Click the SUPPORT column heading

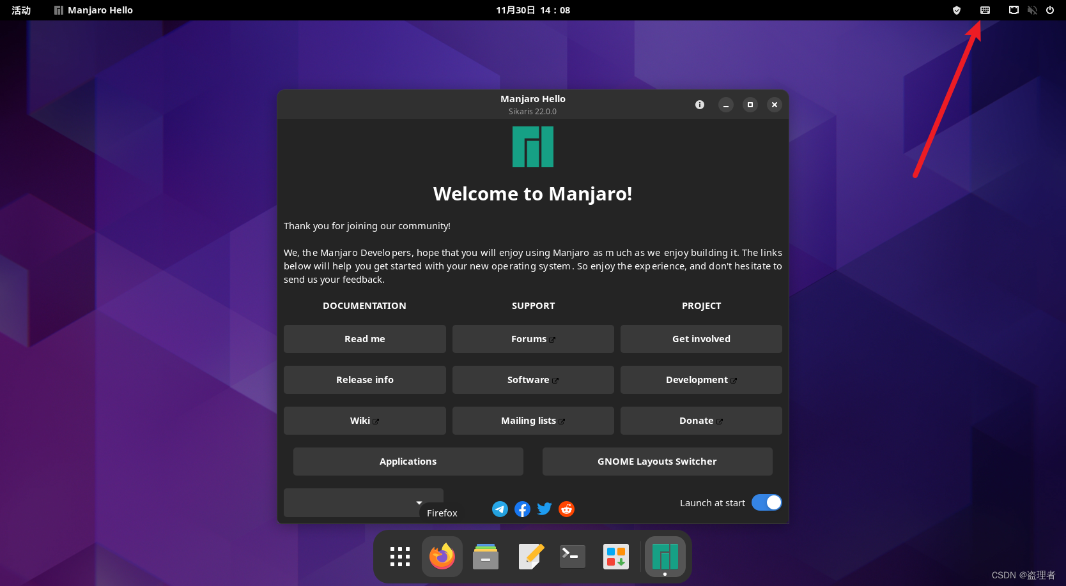click(533, 306)
